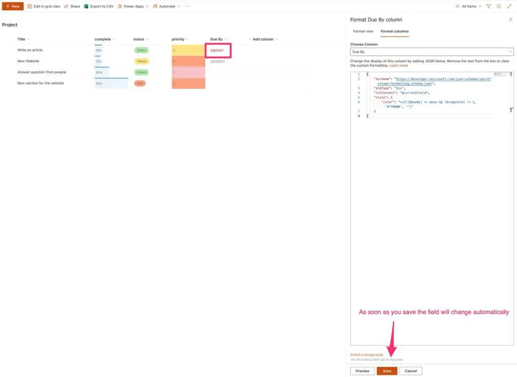This screenshot has height=377, width=517.
Task: Select the Format columns tab
Action: click(395, 32)
